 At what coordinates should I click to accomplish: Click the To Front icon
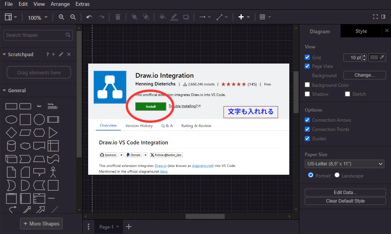tap(135, 17)
